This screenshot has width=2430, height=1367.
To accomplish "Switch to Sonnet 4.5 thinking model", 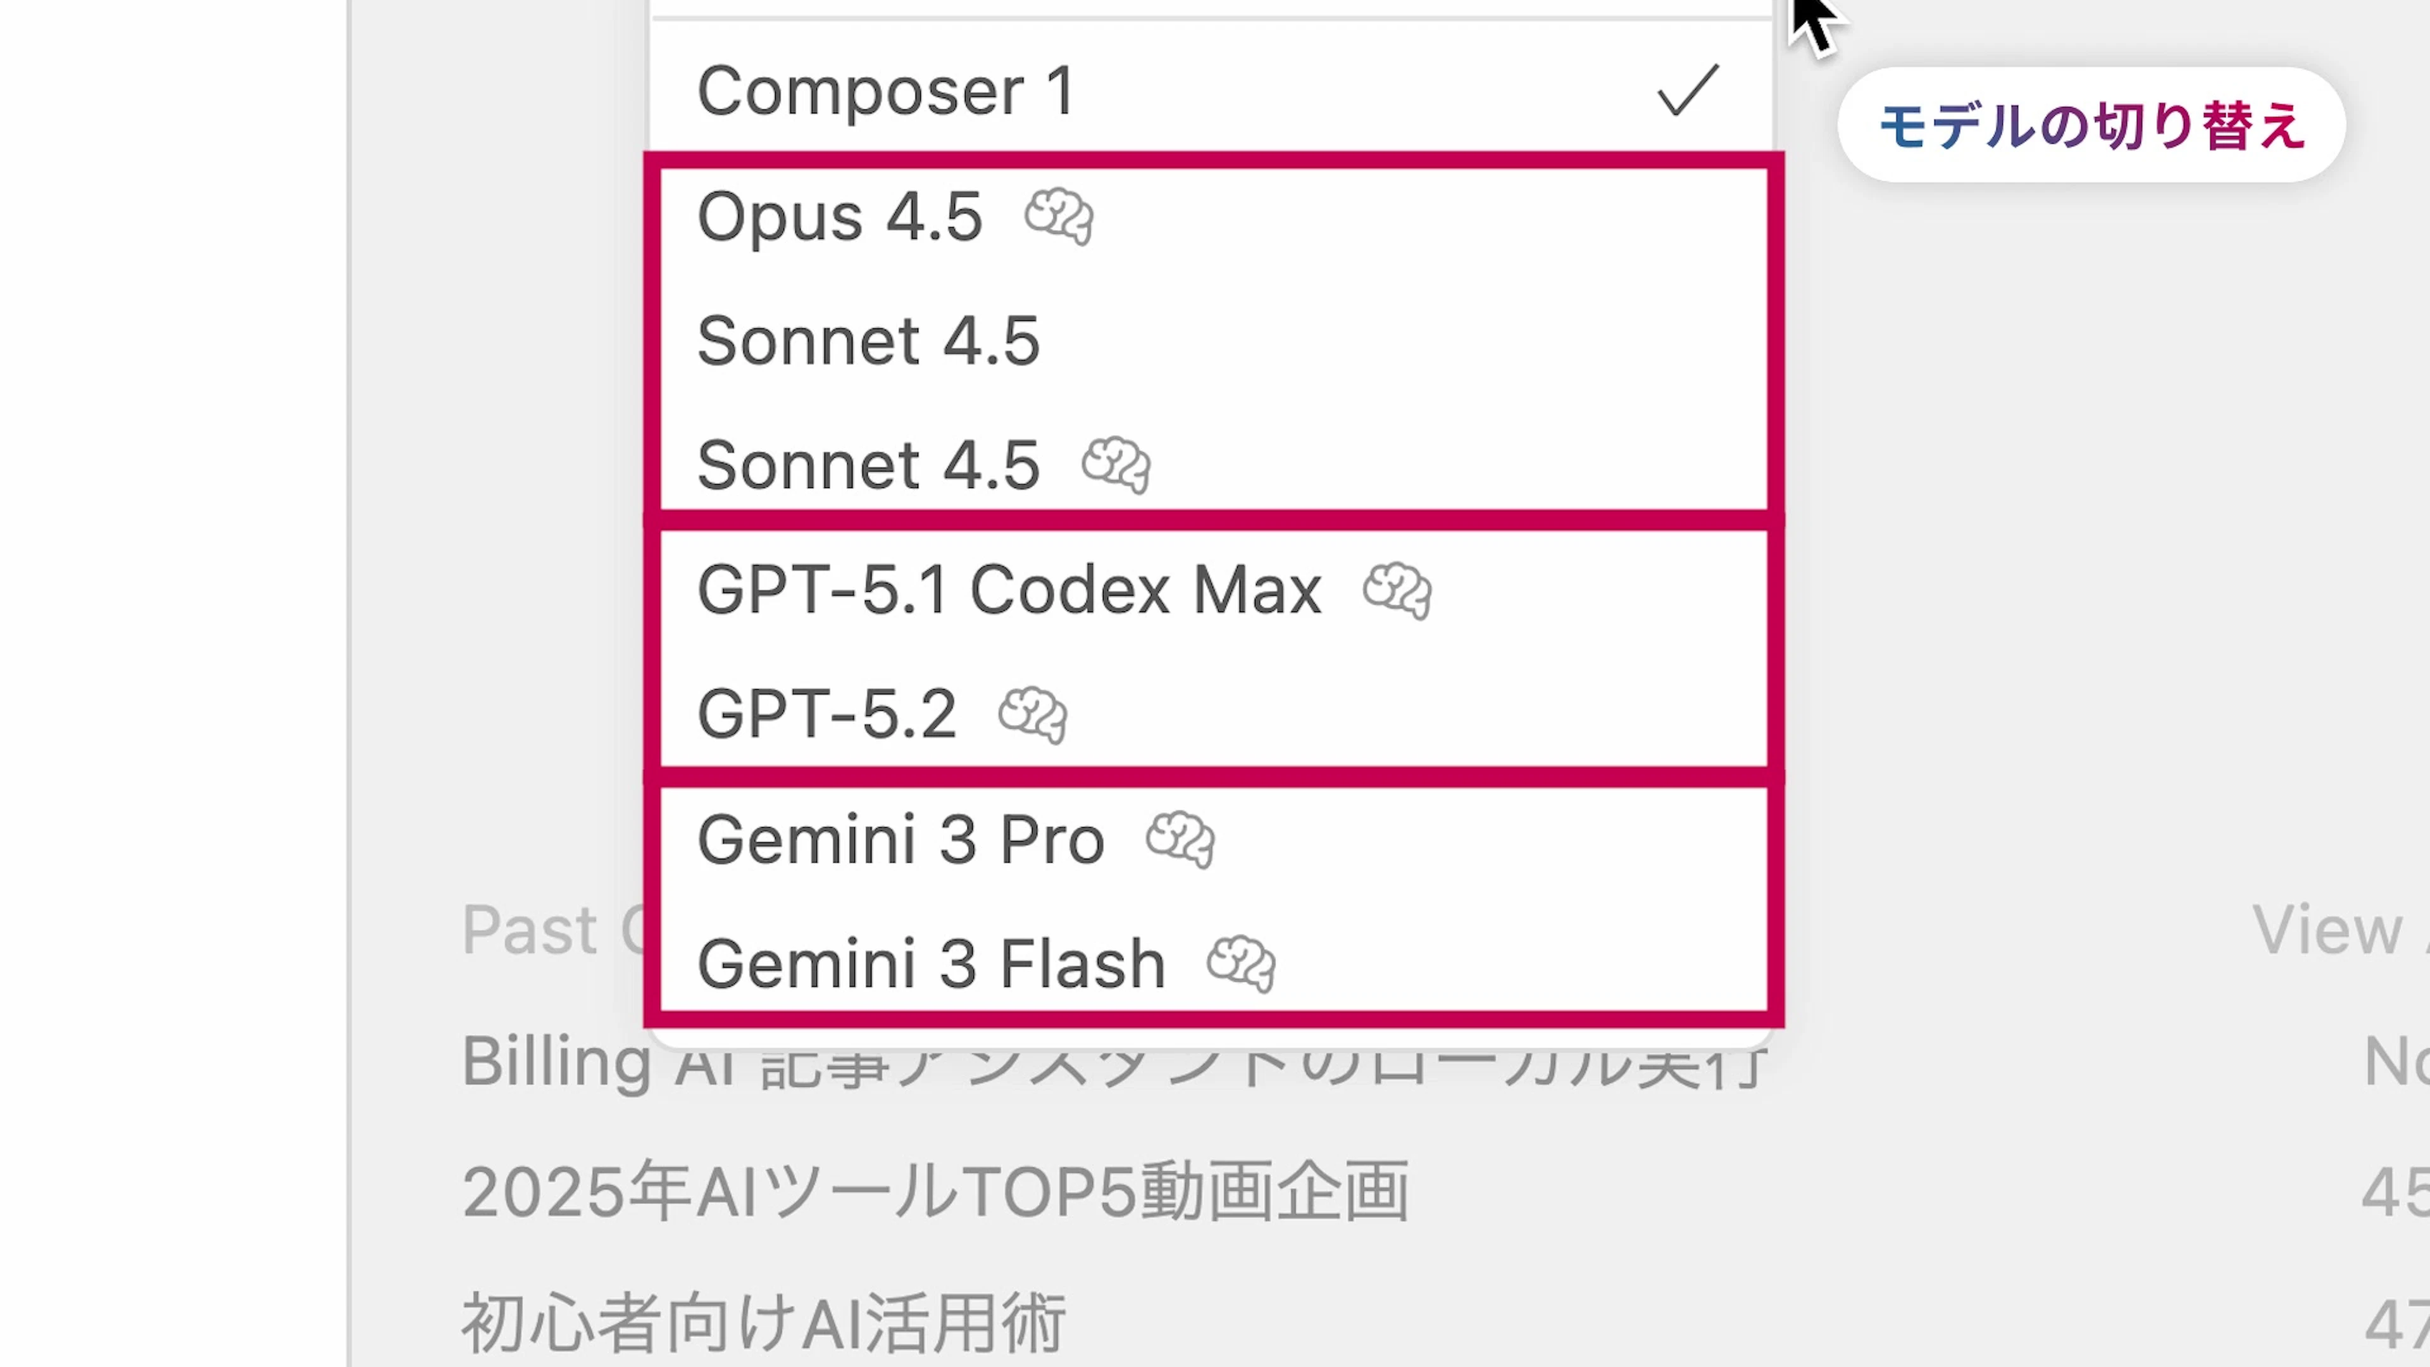I will [x=868, y=465].
